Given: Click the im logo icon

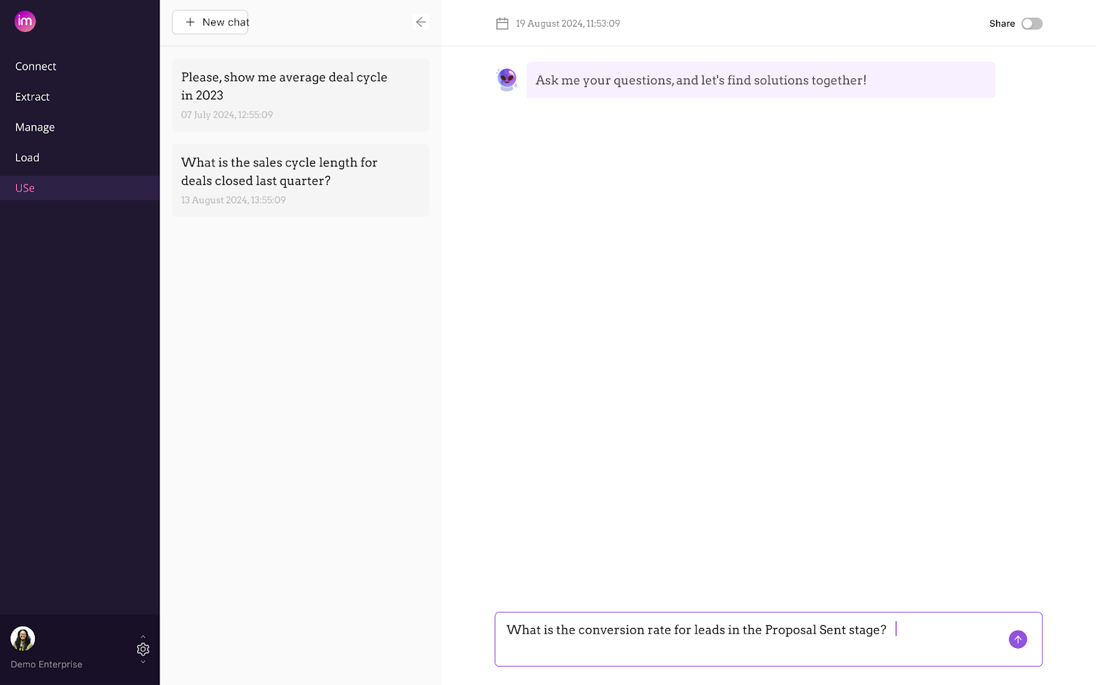Looking at the screenshot, I should 25,21.
